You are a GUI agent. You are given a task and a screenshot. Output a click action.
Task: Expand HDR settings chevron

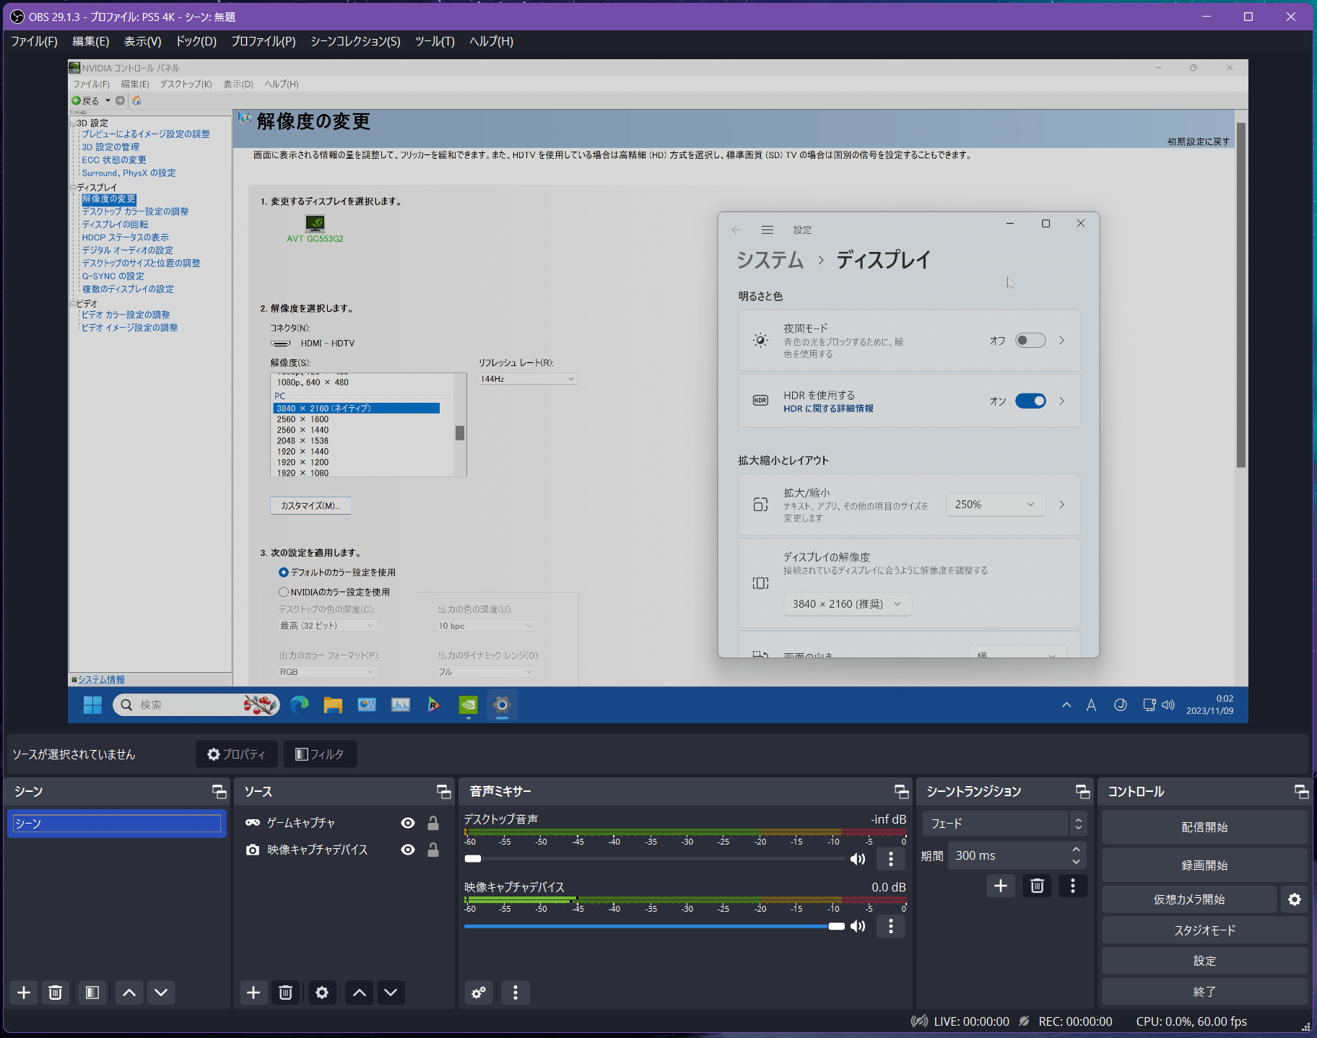pos(1061,401)
